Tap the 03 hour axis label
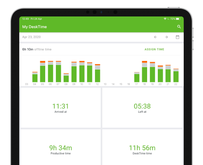Viewport: 203px width, 165px height. pos(27,84)
